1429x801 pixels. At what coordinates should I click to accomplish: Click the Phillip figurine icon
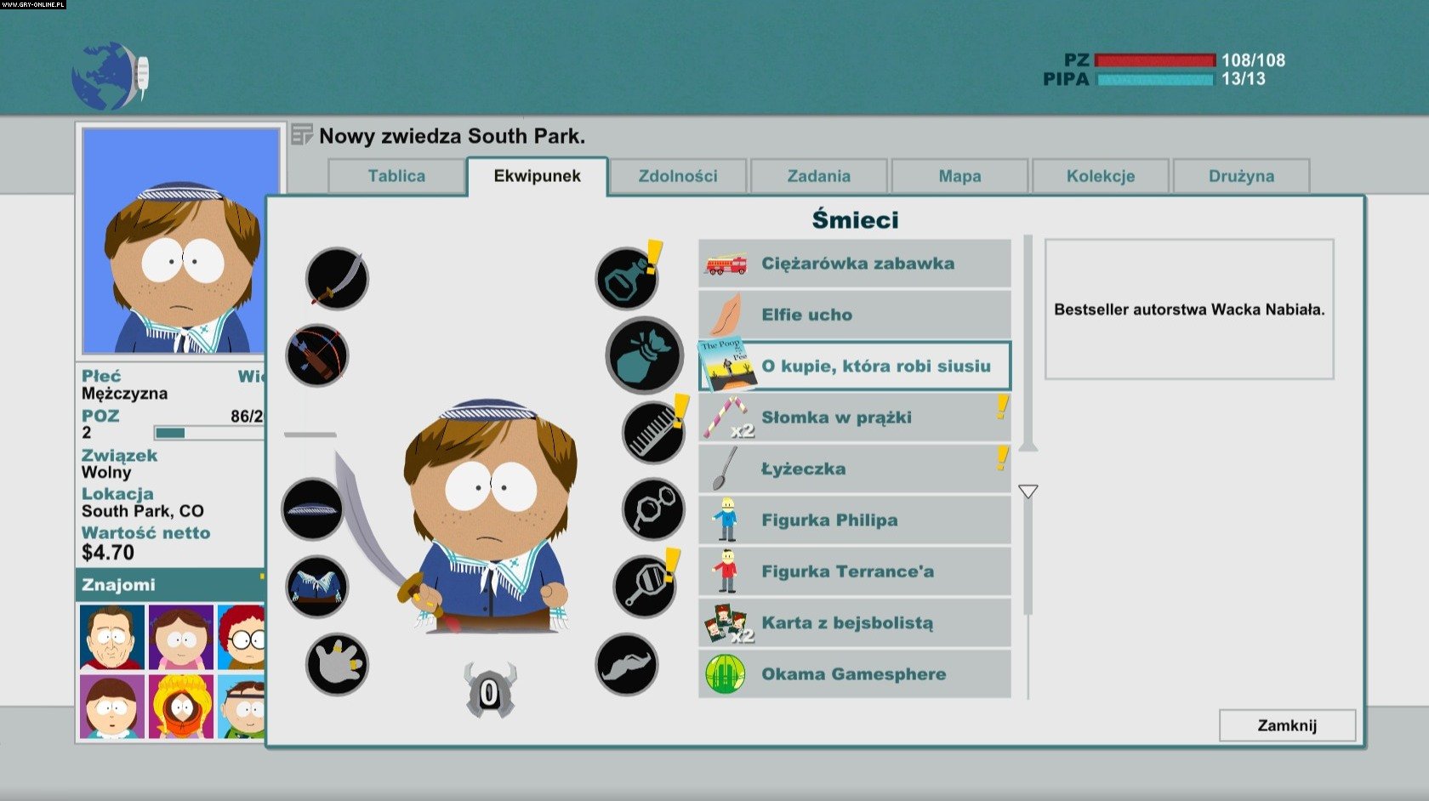click(x=726, y=520)
